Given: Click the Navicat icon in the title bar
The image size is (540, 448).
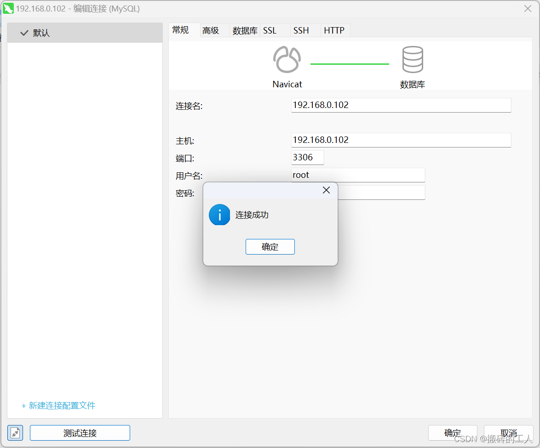Looking at the screenshot, I should tap(8, 8).
